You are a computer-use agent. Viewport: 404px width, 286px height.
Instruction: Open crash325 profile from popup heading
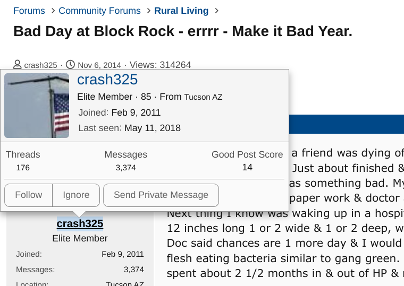point(107,80)
